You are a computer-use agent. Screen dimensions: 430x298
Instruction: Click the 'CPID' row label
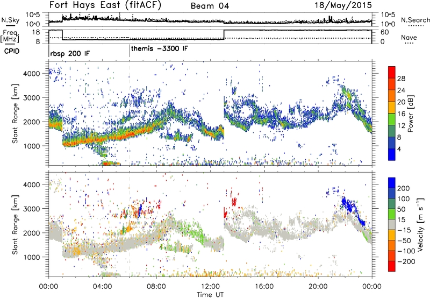pos(12,51)
